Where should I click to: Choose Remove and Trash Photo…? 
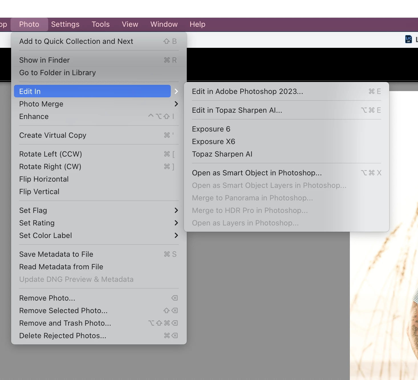[99, 323]
